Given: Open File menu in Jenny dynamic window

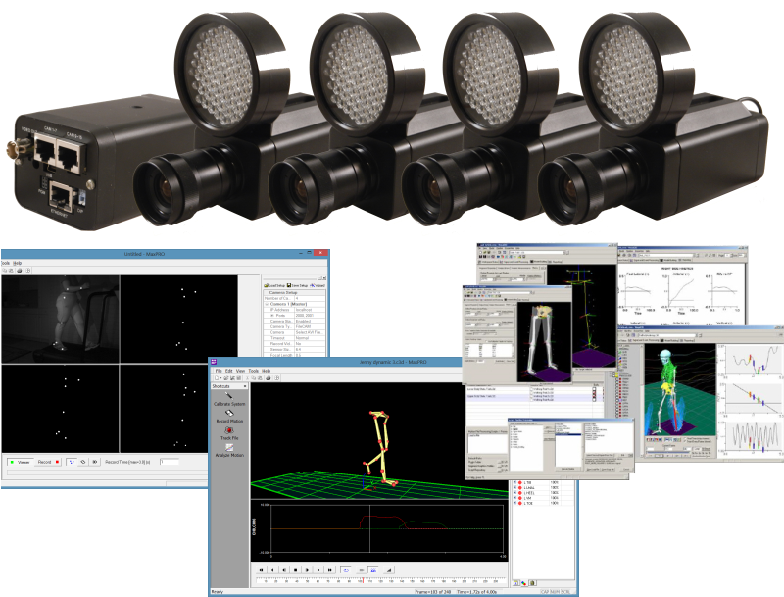Looking at the screenshot, I should (219, 371).
